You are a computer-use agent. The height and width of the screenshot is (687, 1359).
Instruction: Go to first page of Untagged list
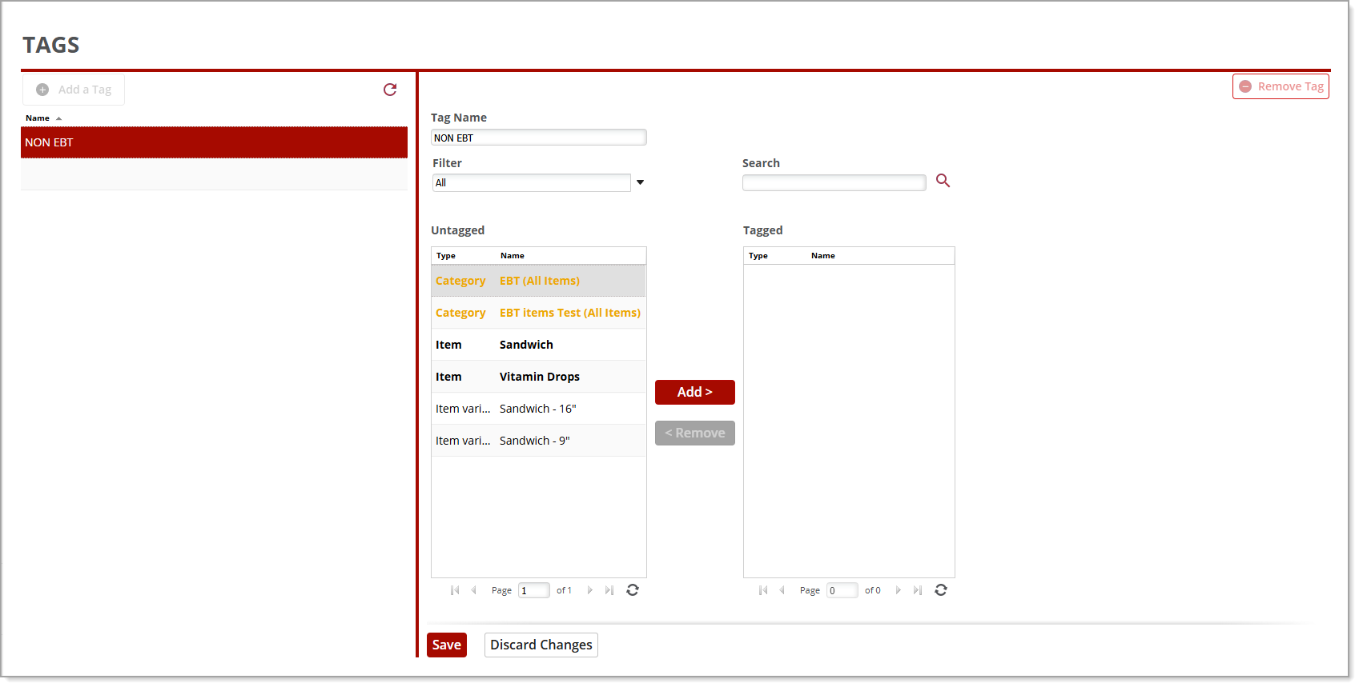(455, 590)
